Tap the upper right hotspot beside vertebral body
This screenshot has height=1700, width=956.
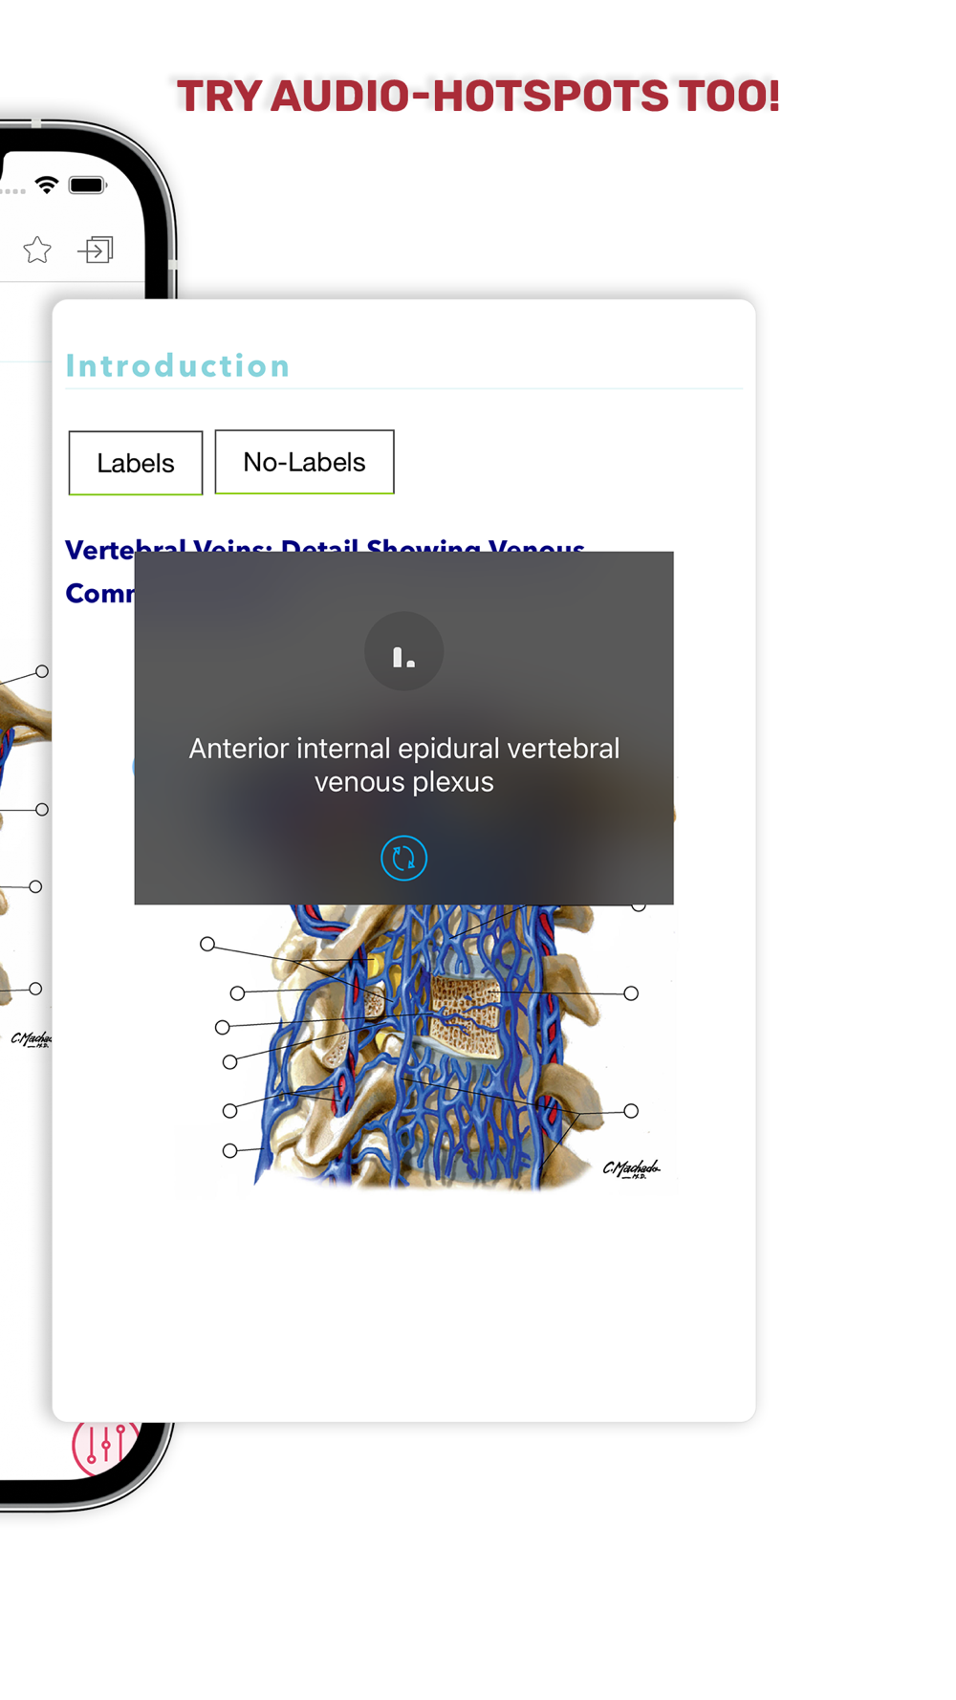click(x=631, y=993)
